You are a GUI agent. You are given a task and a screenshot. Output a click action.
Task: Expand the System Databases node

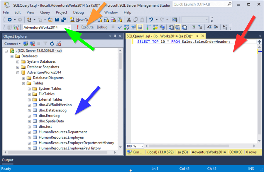(x=18, y=62)
